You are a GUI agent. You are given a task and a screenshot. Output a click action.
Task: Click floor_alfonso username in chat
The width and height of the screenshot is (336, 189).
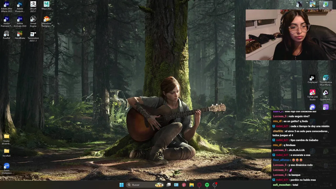[281, 160]
